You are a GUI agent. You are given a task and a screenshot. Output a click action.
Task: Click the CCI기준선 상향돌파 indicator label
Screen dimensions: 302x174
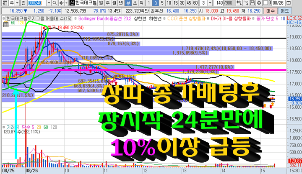pos(186,19)
